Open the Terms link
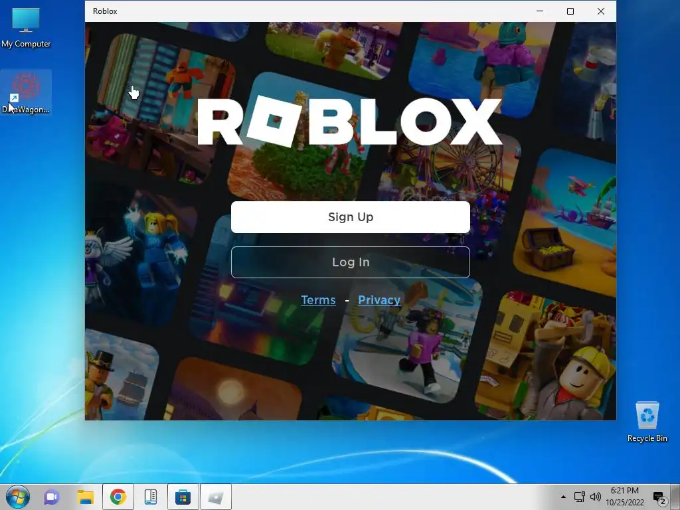The width and height of the screenshot is (680, 510). [x=318, y=299]
